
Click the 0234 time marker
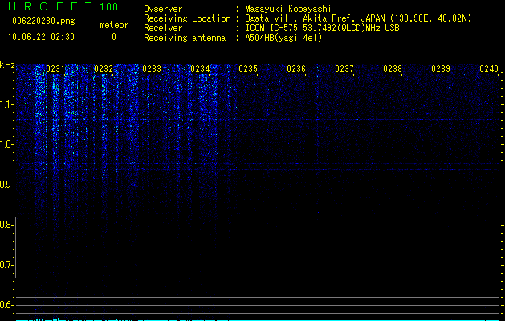coord(200,69)
